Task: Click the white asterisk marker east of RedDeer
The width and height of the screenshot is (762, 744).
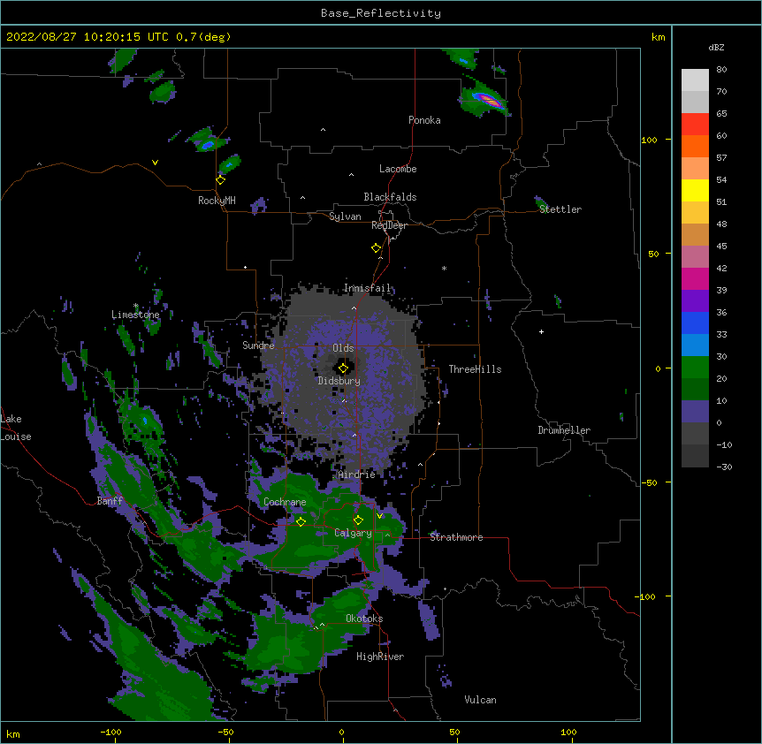Action: [x=444, y=269]
